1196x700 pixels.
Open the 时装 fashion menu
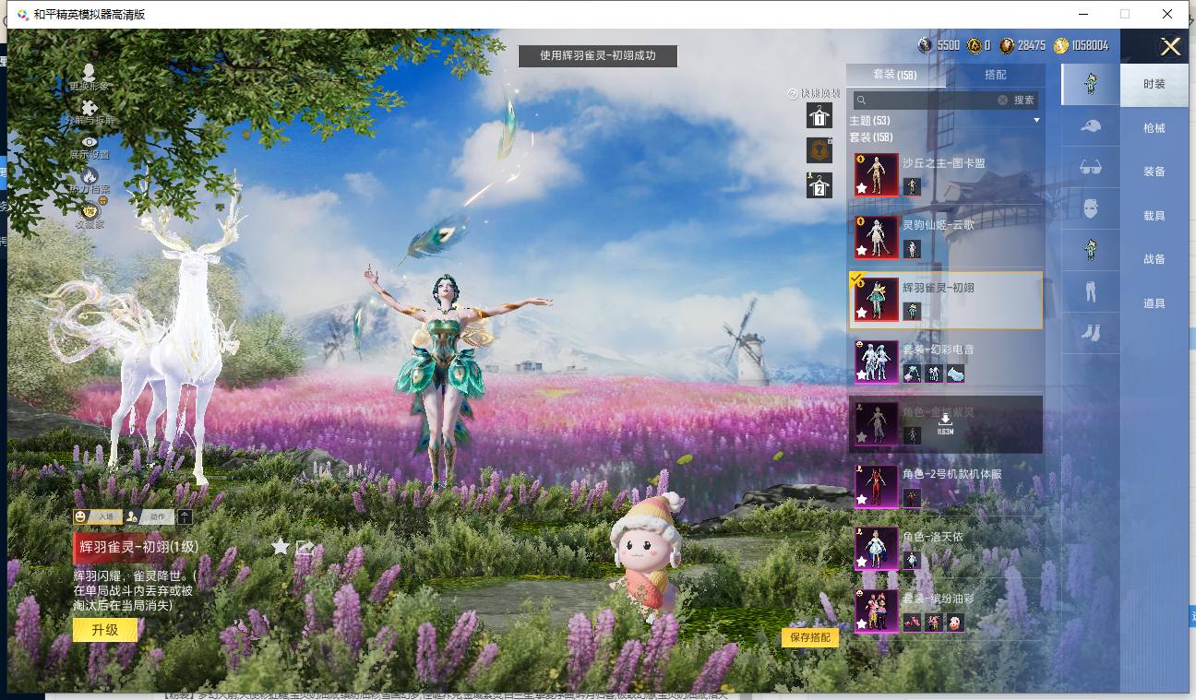[x=1154, y=84]
